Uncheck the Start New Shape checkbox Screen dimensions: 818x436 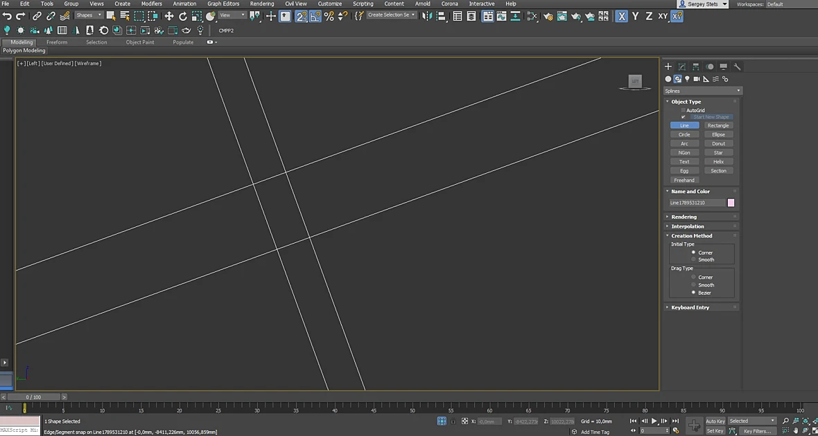(x=684, y=117)
